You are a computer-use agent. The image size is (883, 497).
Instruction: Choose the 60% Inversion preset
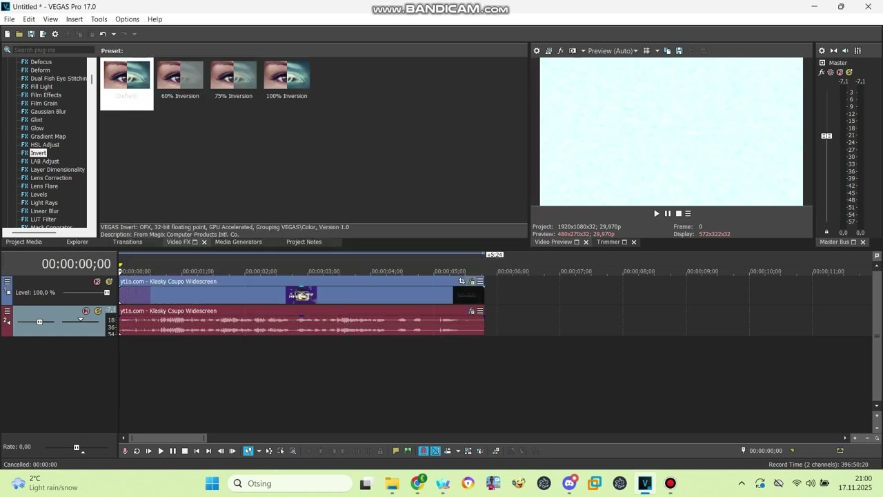[180, 81]
